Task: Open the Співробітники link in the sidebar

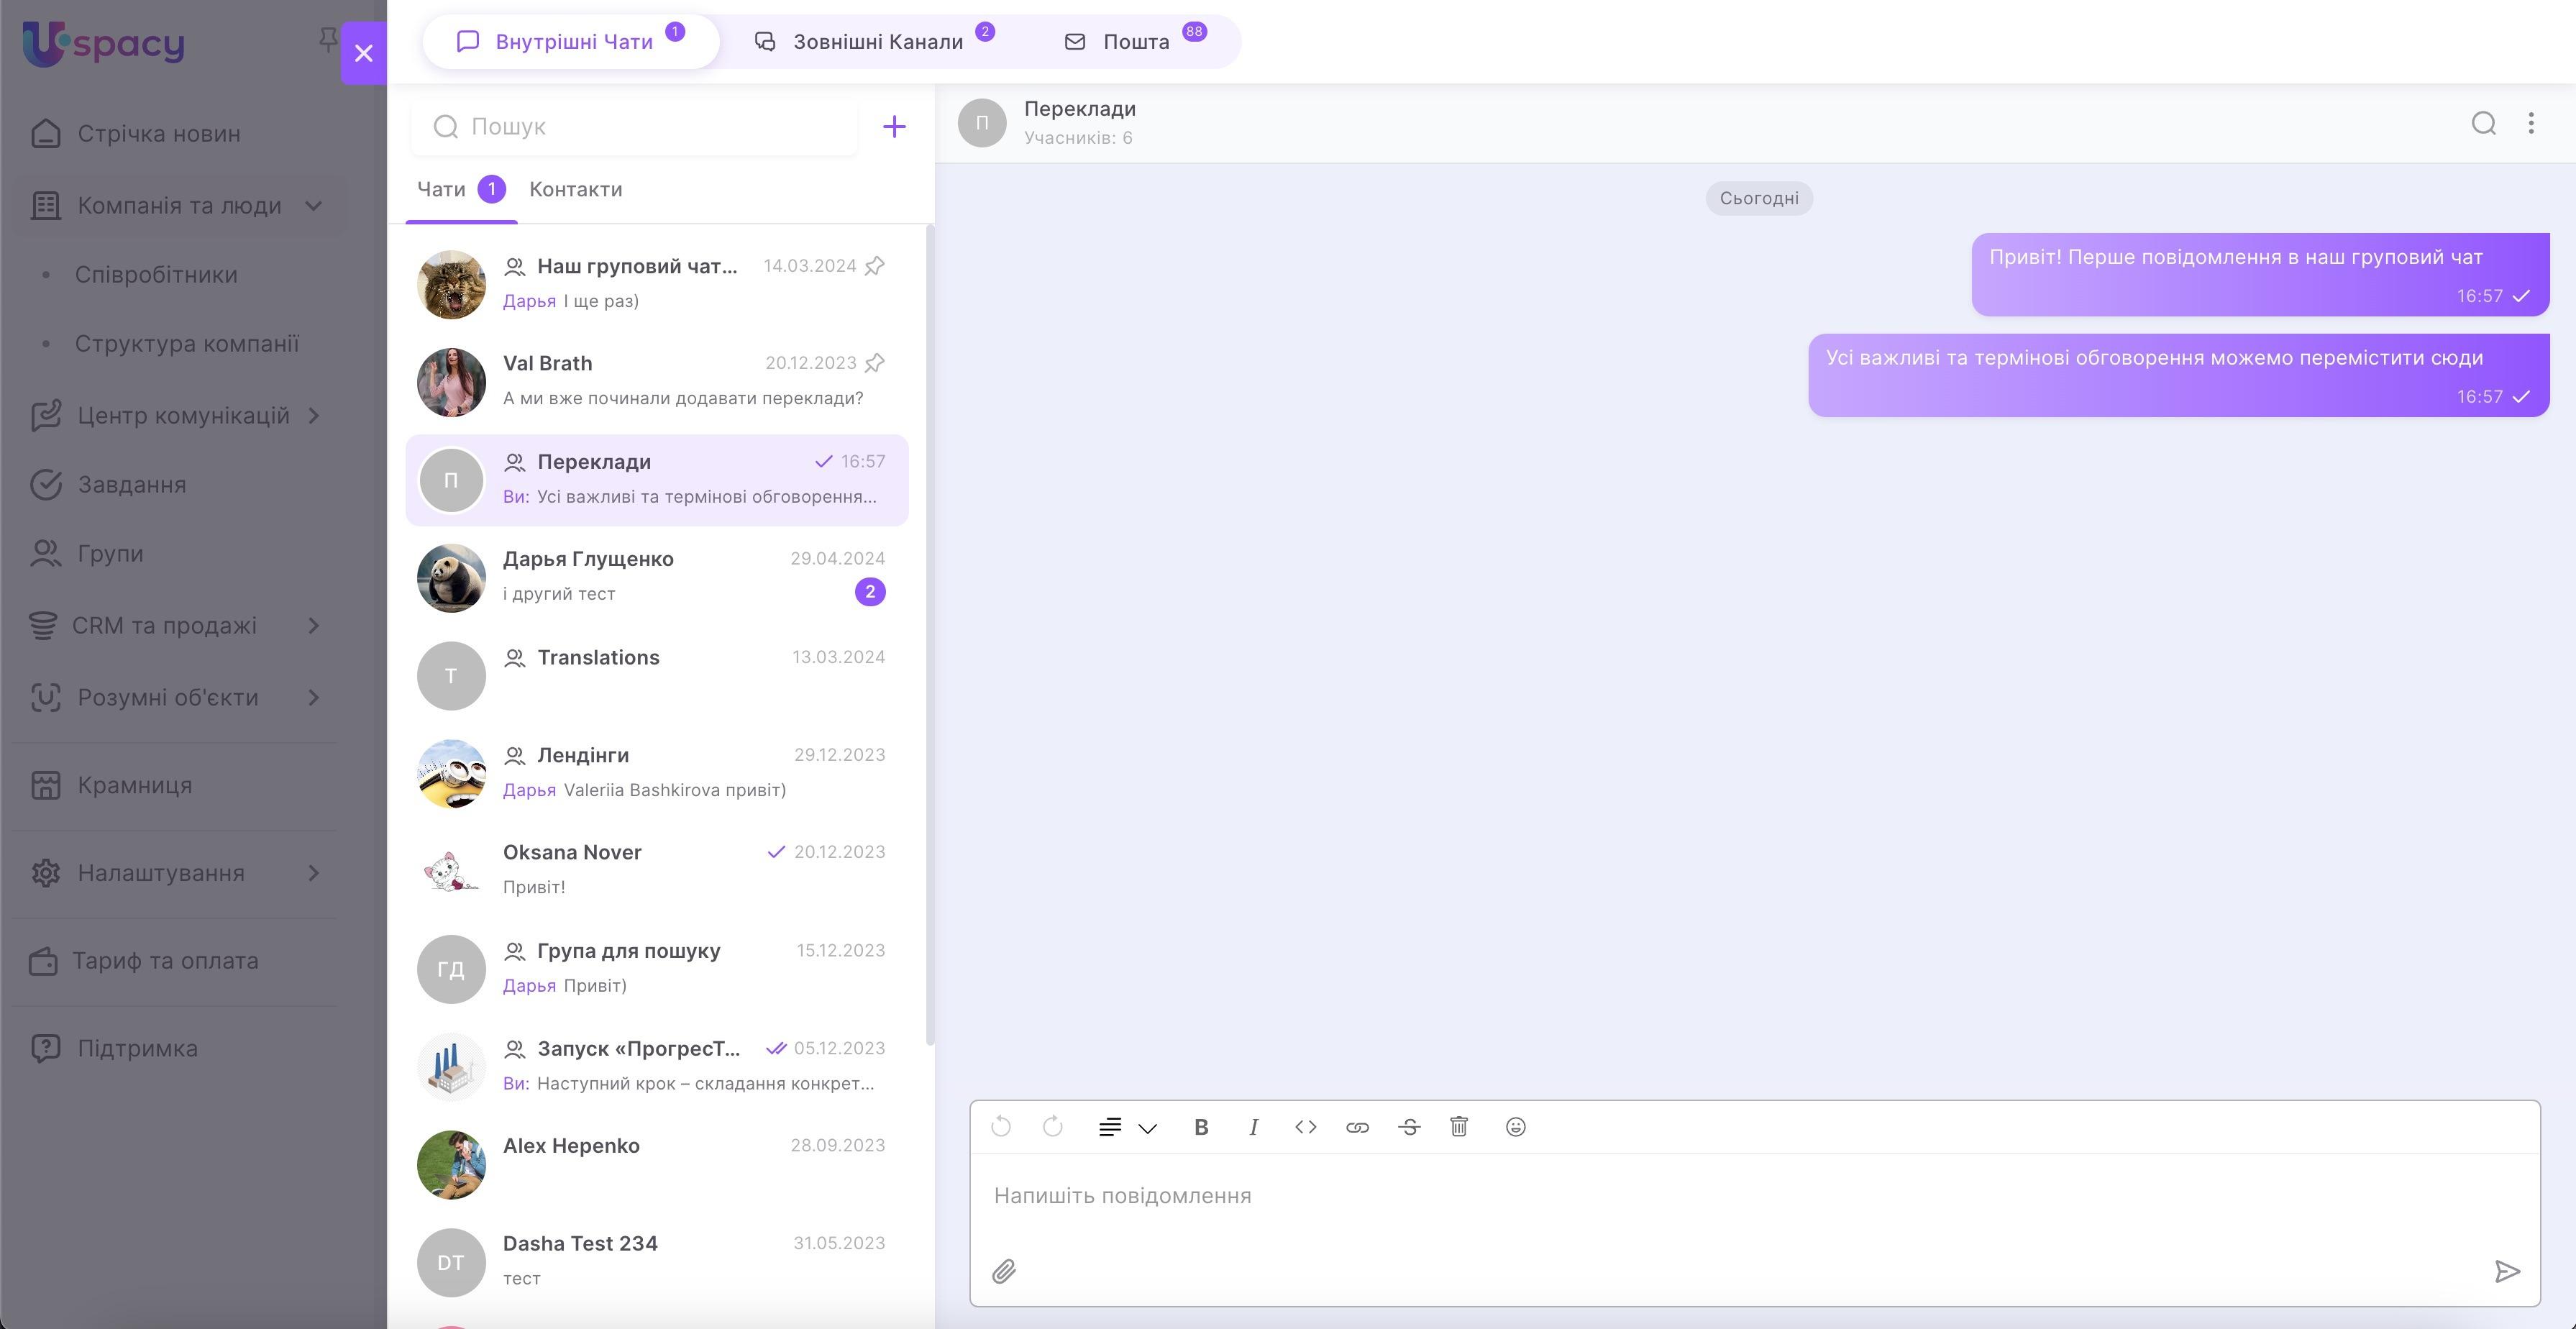Action: pyautogui.click(x=156, y=275)
